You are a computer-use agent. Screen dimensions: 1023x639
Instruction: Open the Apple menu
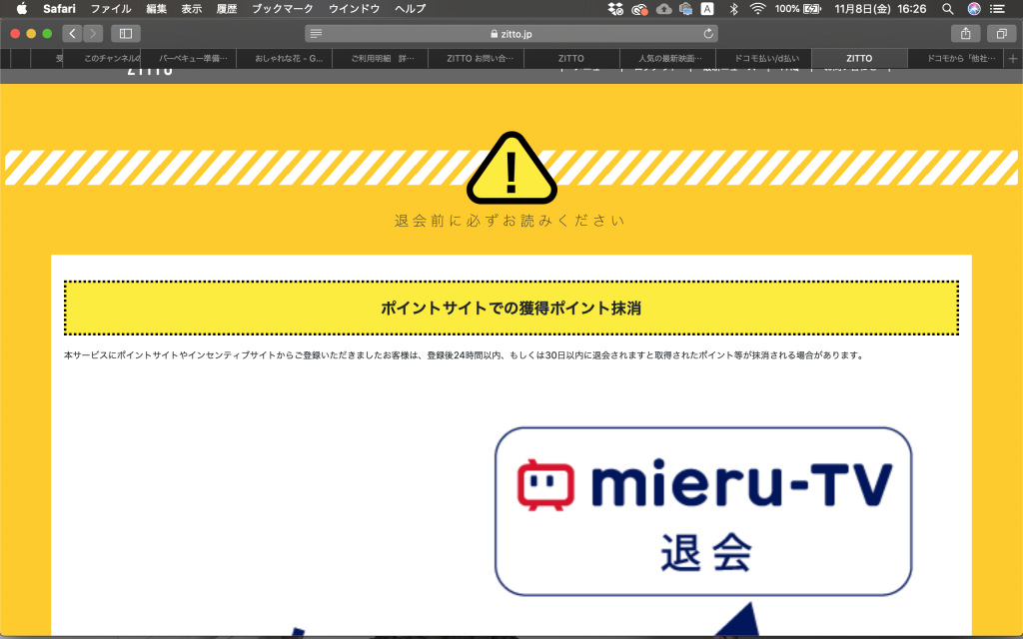[x=22, y=8]
